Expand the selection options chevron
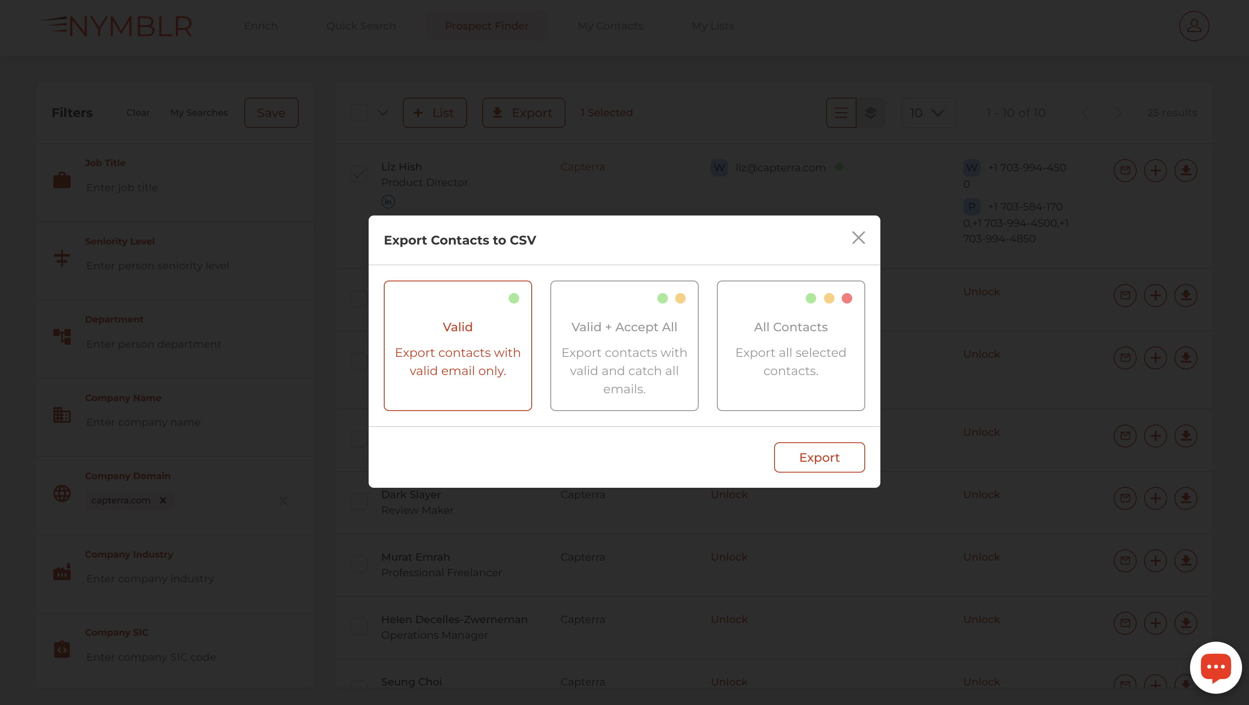This screenshot has height=705, width=1249. 383,112
